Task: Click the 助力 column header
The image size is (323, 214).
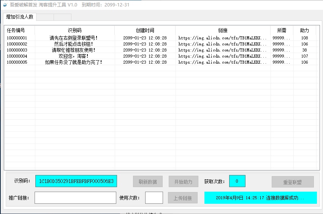Action: (304, 30)
